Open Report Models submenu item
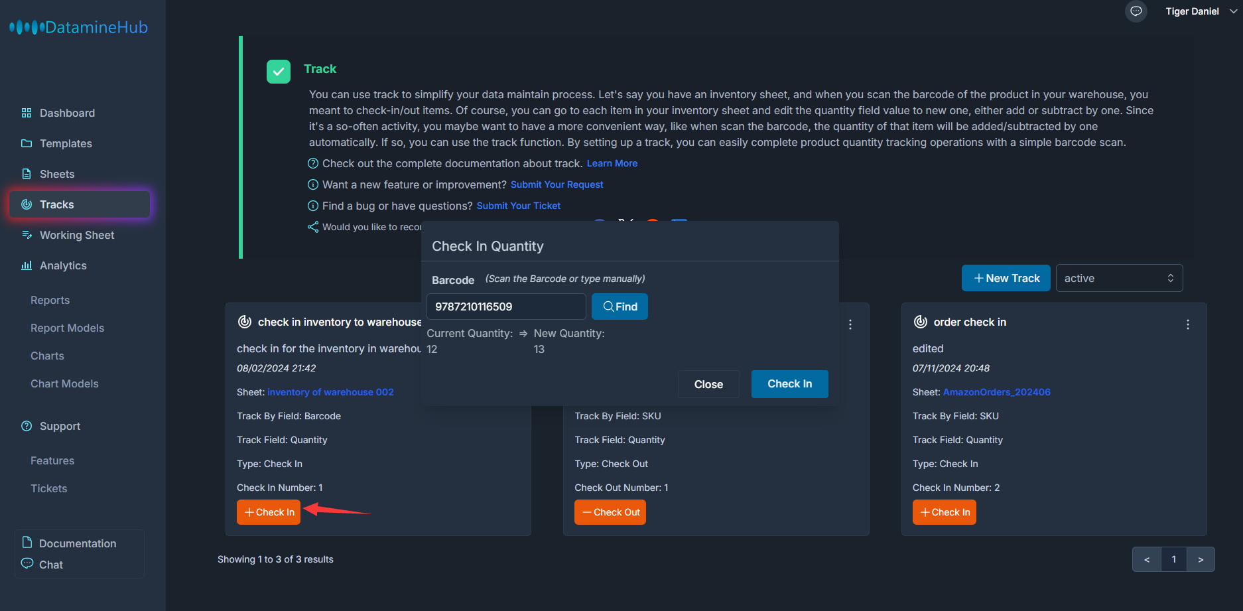Viewport: 1243px width, 611px height. [67, 328]
